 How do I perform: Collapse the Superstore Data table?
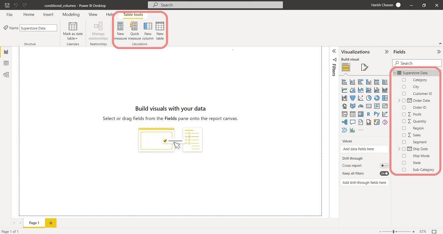click(x=395, y=73)
